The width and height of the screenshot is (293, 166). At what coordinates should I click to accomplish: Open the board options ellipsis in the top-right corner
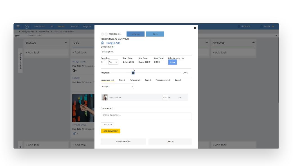tap(276, 35)
